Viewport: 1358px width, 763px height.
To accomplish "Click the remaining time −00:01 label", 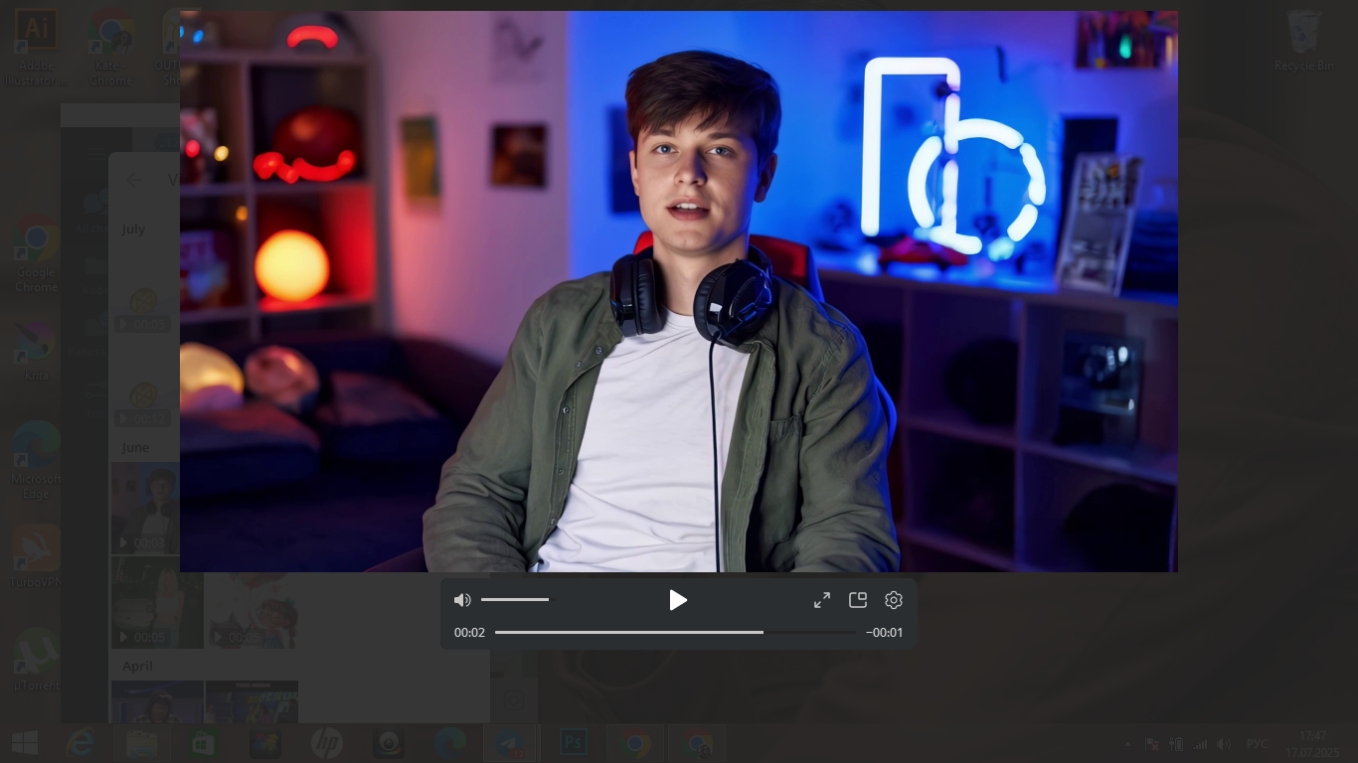I will point(884,633).
